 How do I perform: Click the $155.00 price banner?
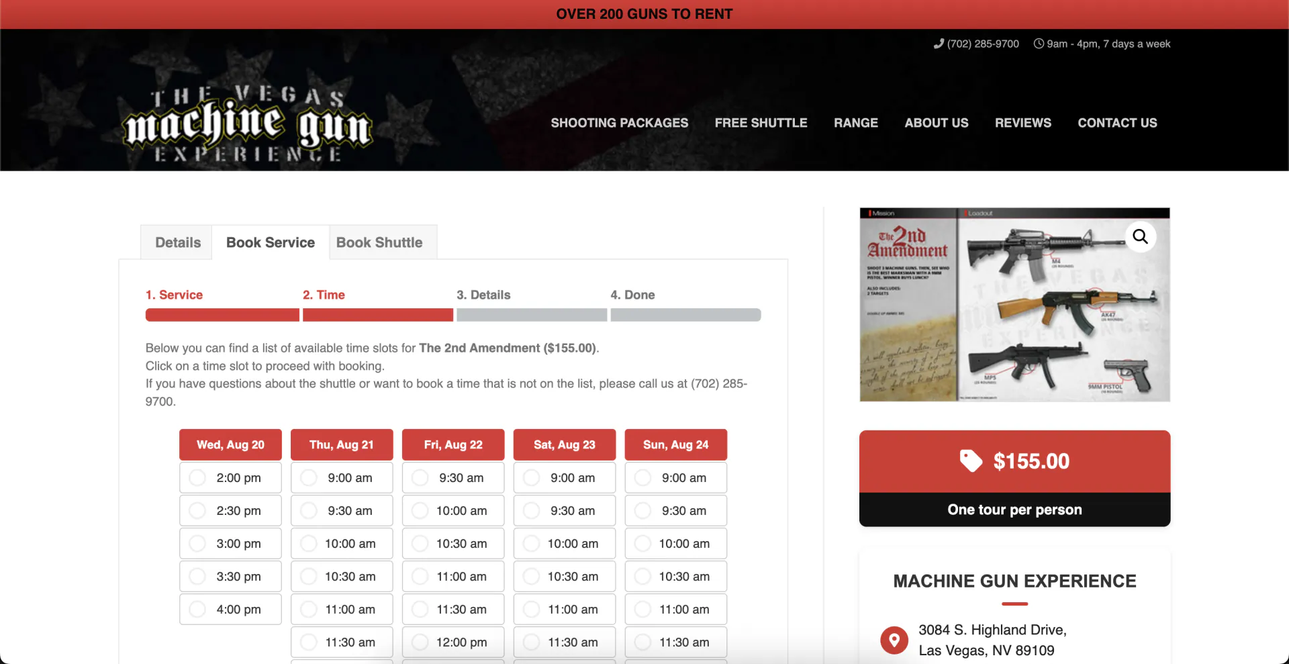(1014, 461)
